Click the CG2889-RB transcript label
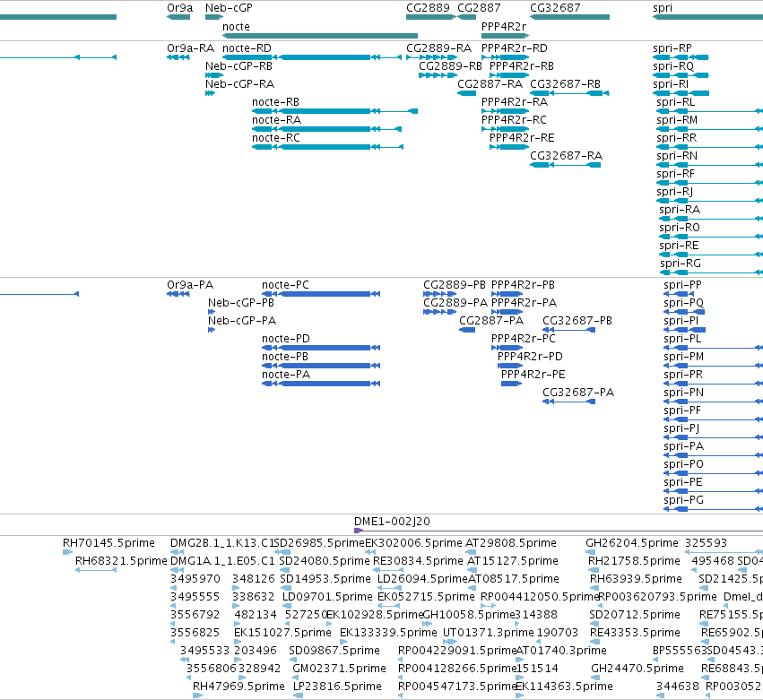Image resolution: width=763 pixels, height=700 pixels. point(450,66)
